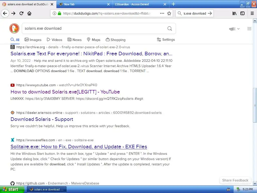
Task: Open the News search category
Action: 74,40
